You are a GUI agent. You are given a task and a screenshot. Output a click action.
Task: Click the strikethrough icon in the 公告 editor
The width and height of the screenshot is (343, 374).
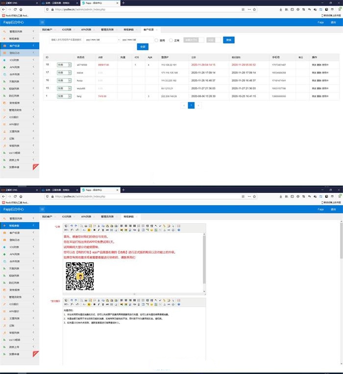pyautogui.click(x=107, y=230)
